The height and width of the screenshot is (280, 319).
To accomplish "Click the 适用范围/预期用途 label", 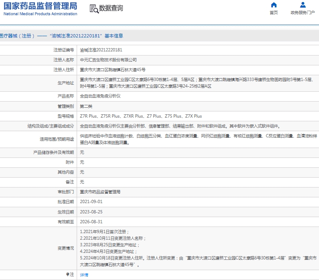I will [x=57, y=139].
